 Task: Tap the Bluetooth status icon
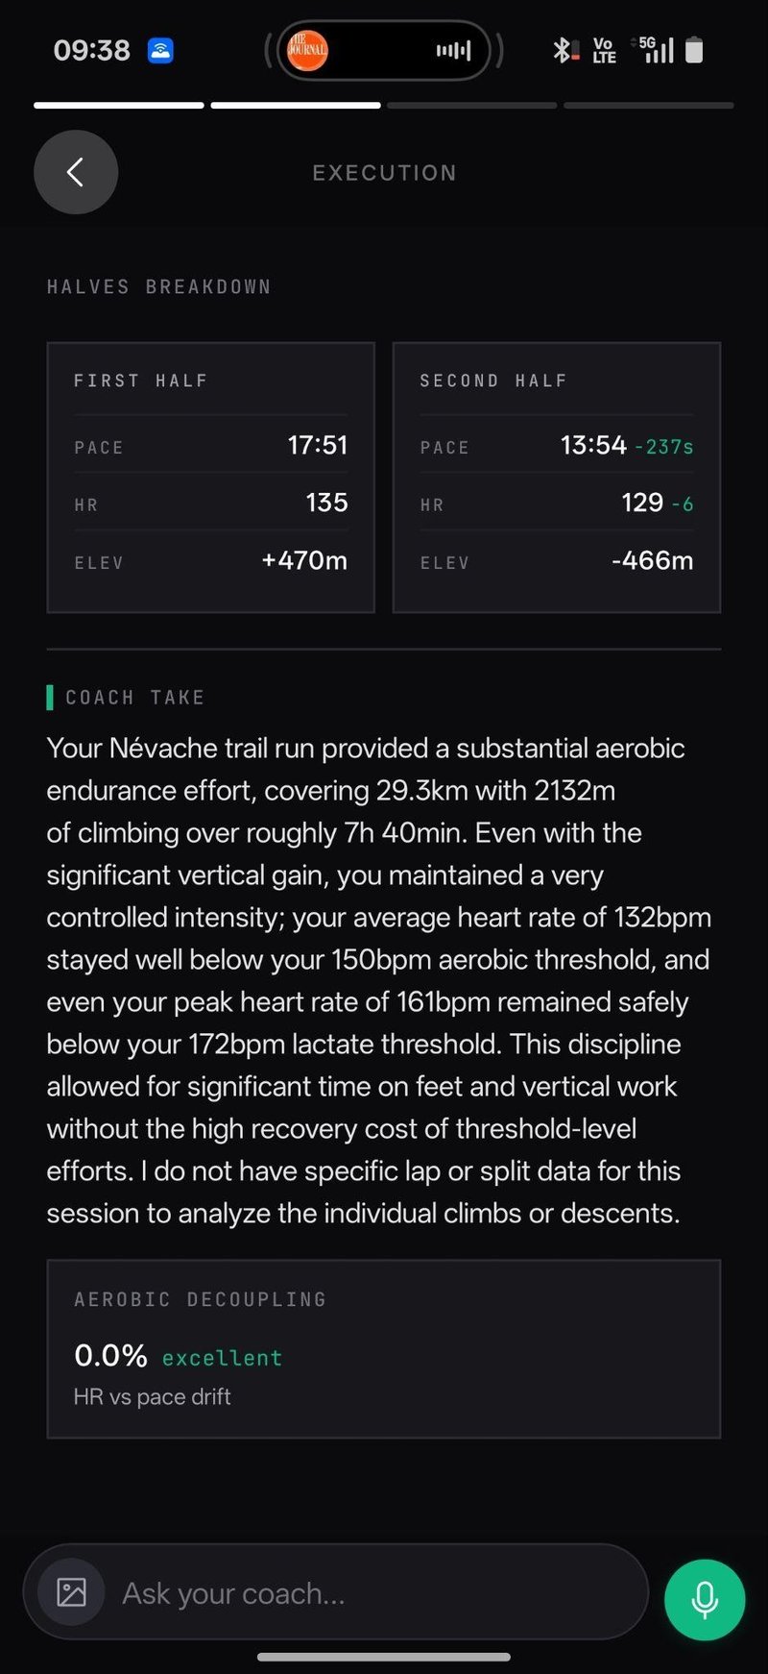[x=564, y=50]
